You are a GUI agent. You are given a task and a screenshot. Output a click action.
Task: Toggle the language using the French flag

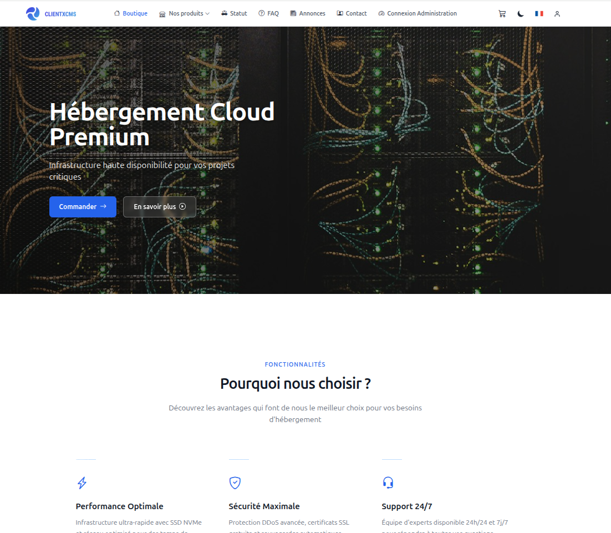pyautogui.click(x=539, y=13)
